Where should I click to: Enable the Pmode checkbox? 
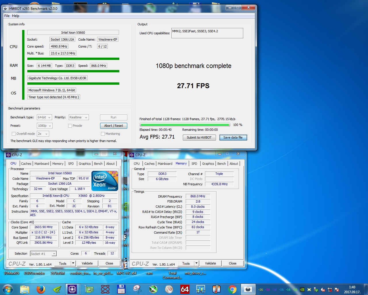pos(70,126)
